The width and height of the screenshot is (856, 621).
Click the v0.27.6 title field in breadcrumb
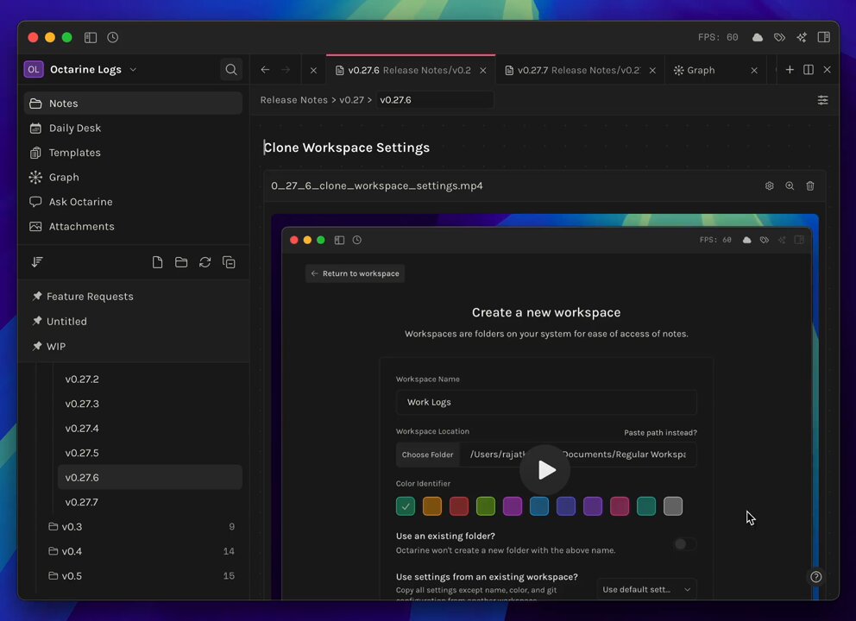(435, 100)
